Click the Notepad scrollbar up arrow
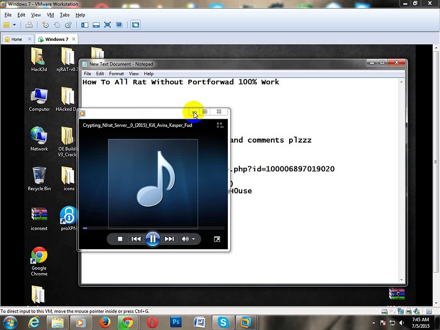The image size is (440, 330). click(401, 82)
